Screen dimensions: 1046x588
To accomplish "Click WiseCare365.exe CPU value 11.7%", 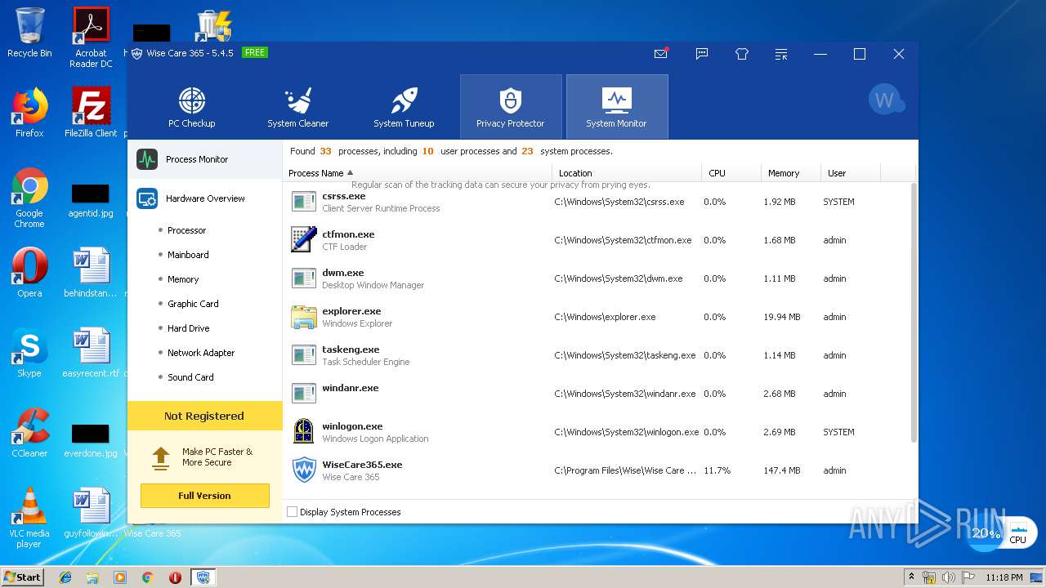I will point(717,470).
